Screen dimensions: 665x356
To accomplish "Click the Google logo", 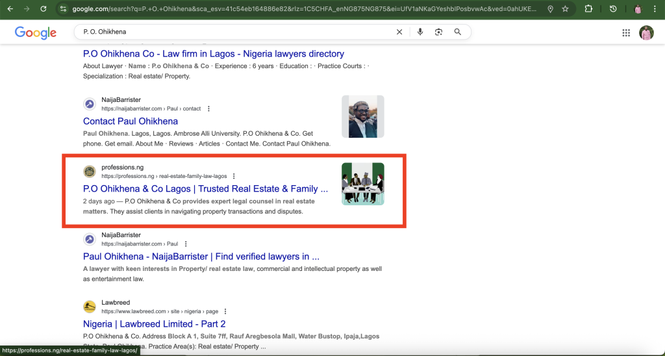I will pyautogui.click(x=36, y=32).
